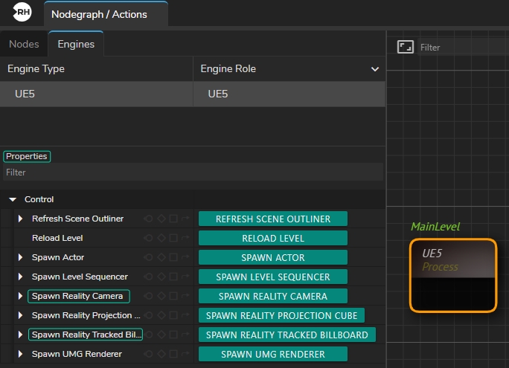Image resolution: width=509 pixels, height=368 pixels.
Task: Click the reset arrow icon for Reload Level
Action: (185, 238)
